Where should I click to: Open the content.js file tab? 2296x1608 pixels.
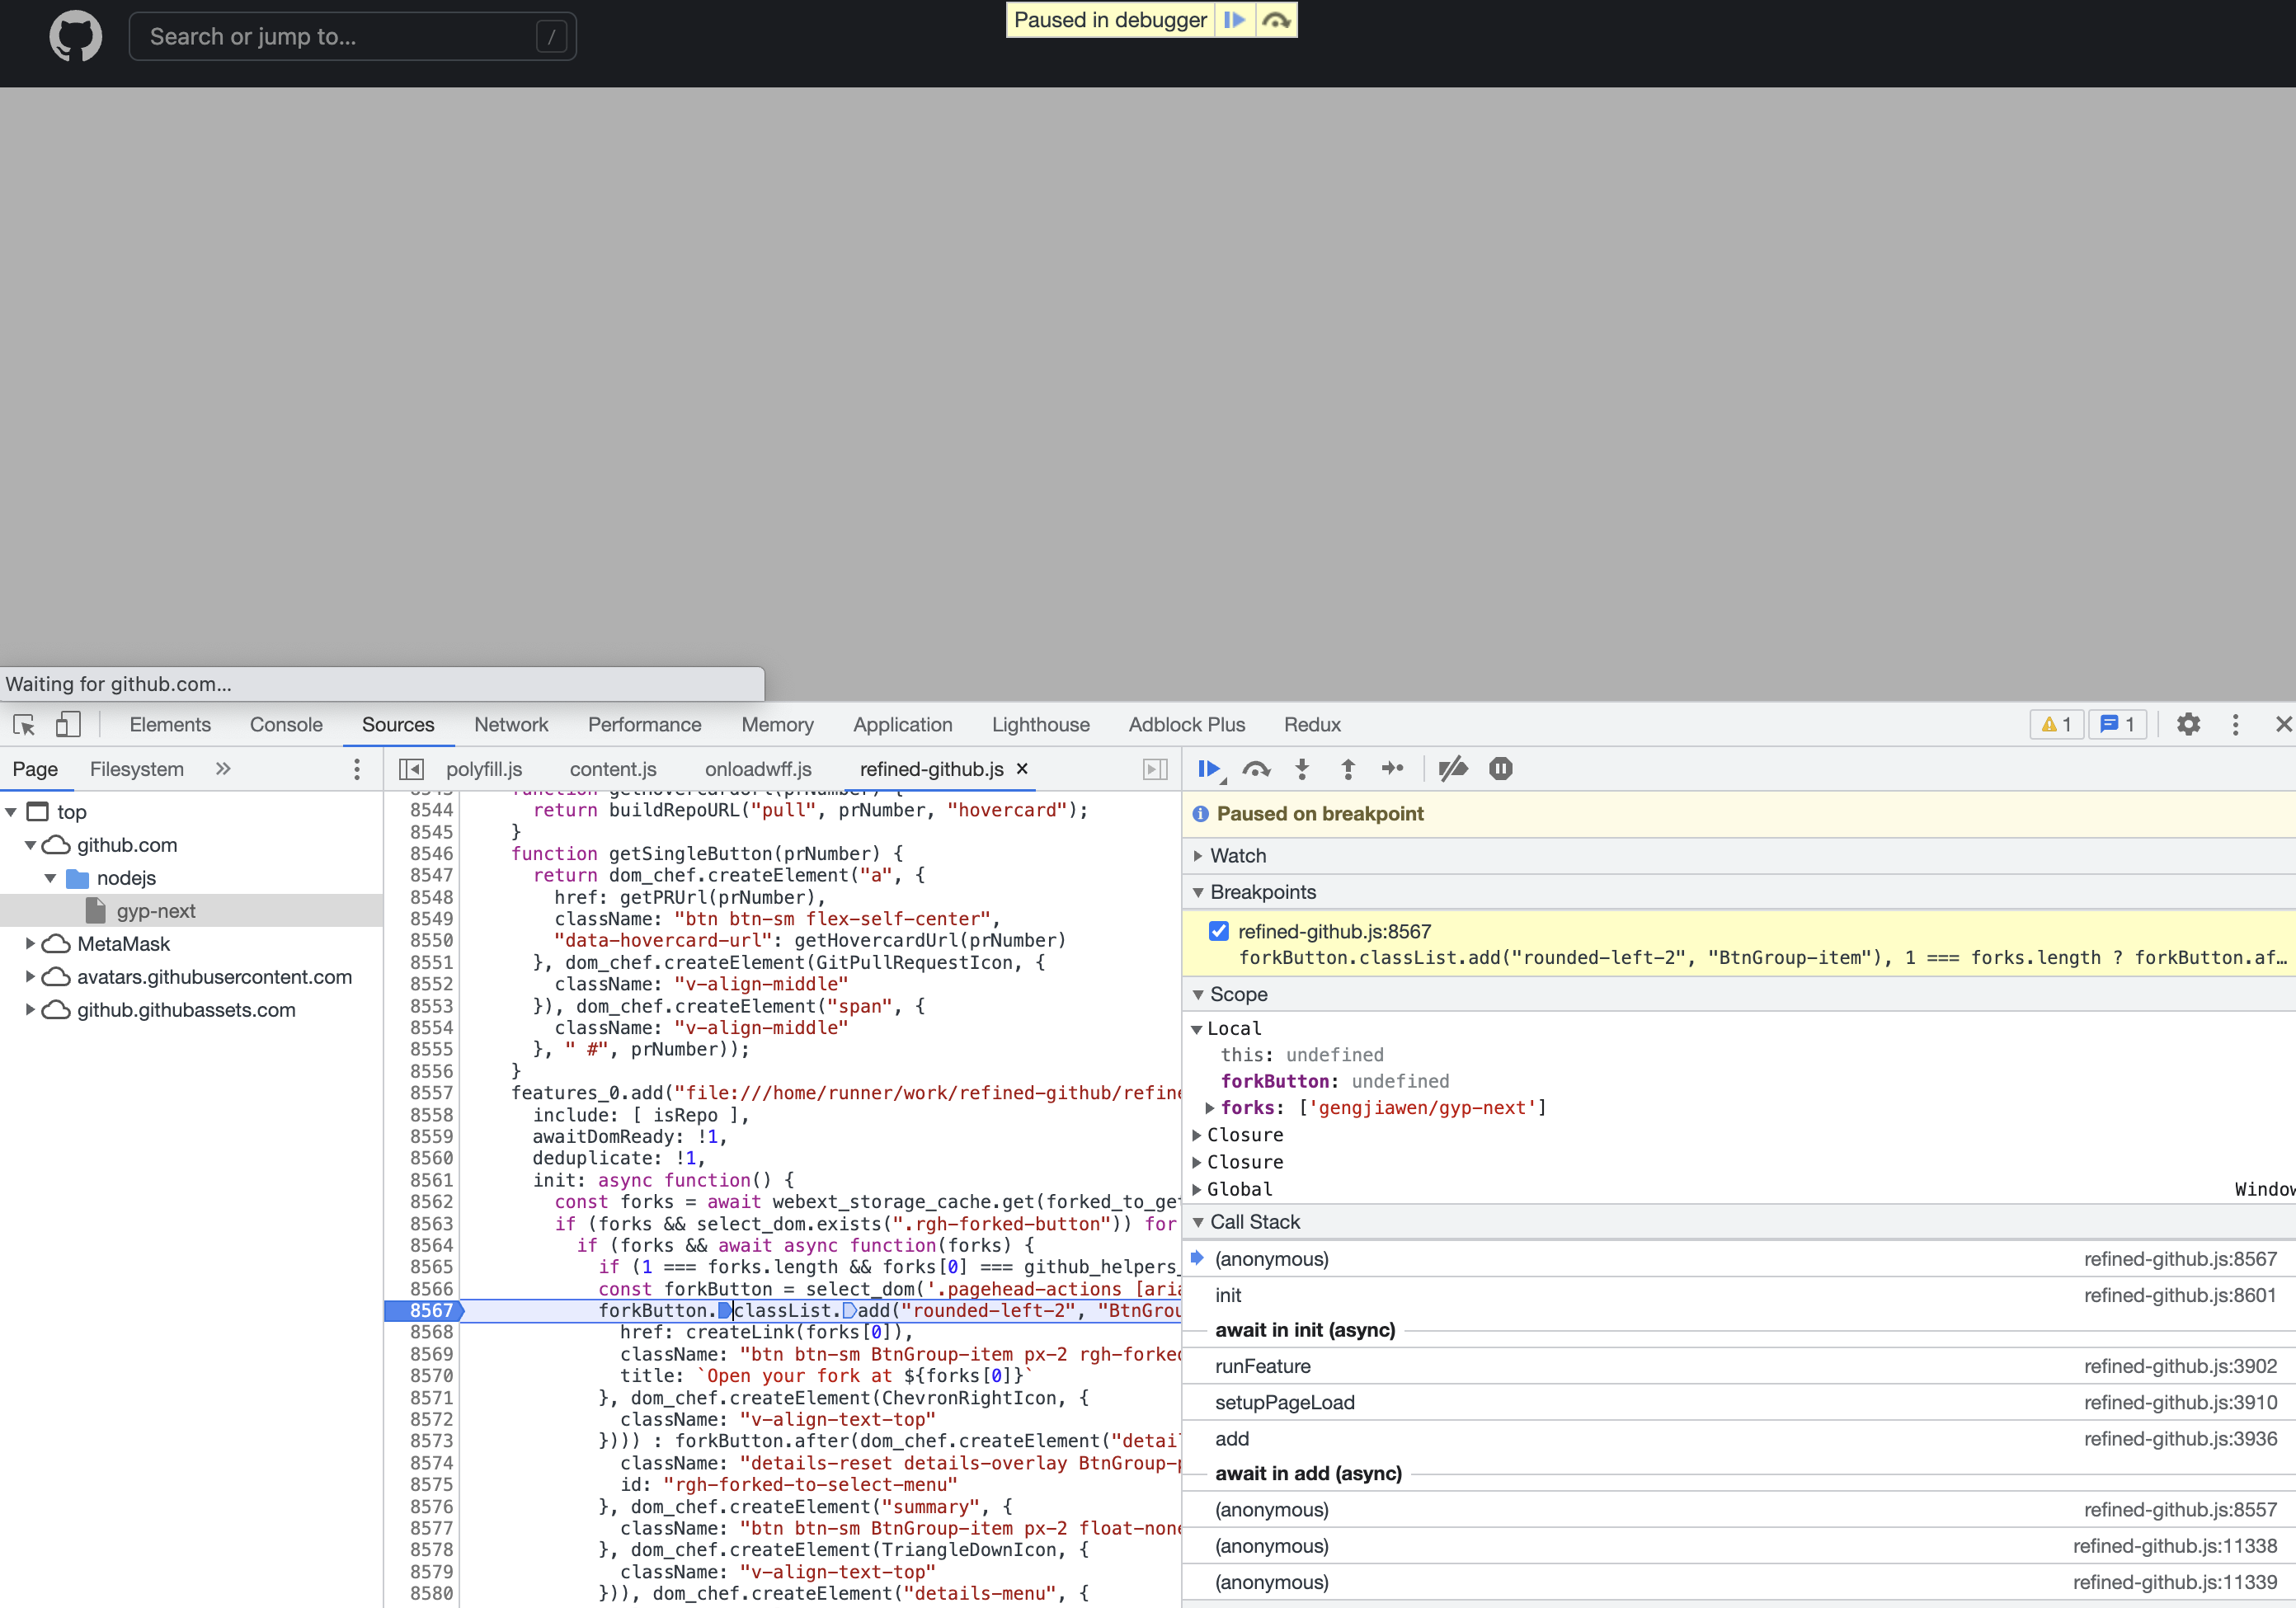click(612, 769)
